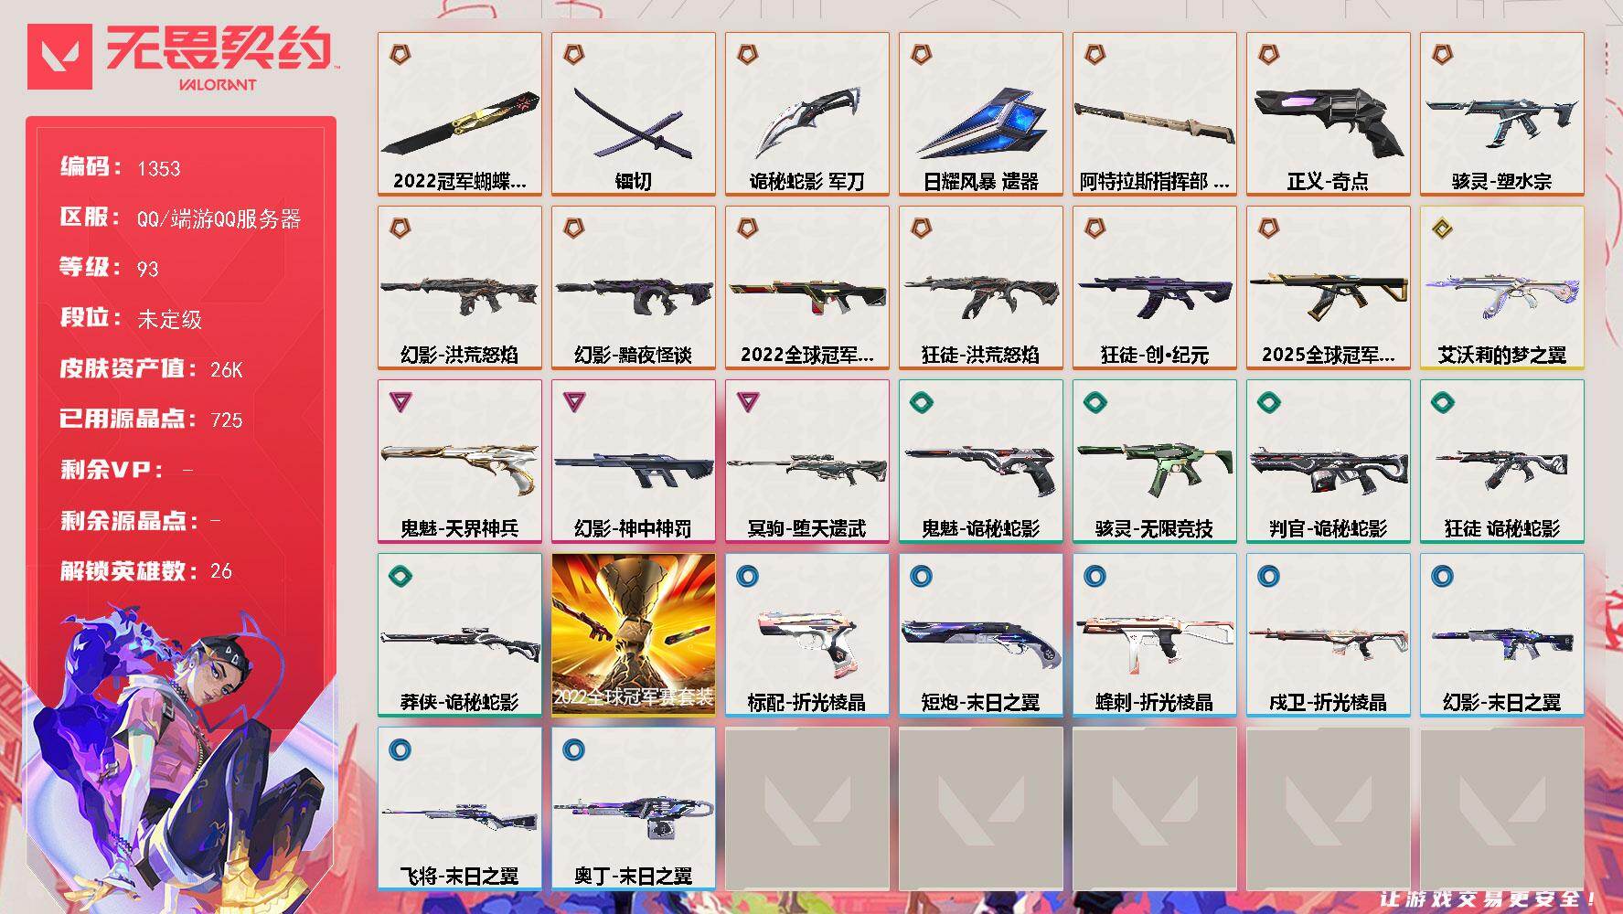The width and height of the screenshot is (1623, 914).
Task: Click the blue ring icon on 奥丁-末日之翼
Action: pyautogui.click(x=574, y=749)
